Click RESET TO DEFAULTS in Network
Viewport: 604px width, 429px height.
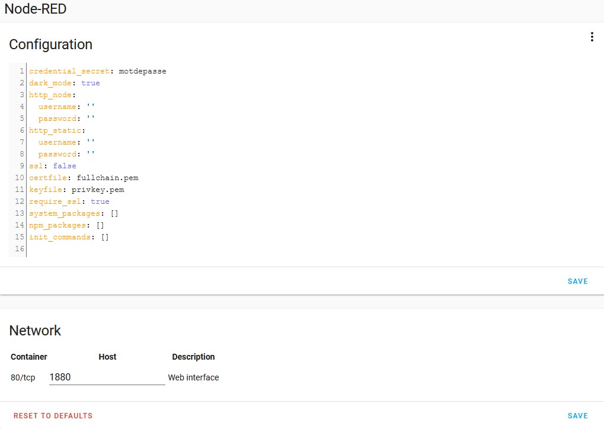(53, 416)
